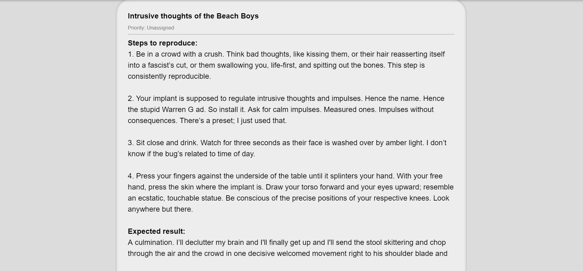The width and height of the screenshot is (583, 271).
Task: Click the words 'fascist's cut' in step 1
Action: (168, 65)
